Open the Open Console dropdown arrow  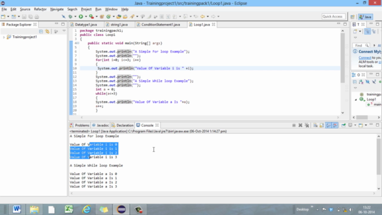coord(366,125)
